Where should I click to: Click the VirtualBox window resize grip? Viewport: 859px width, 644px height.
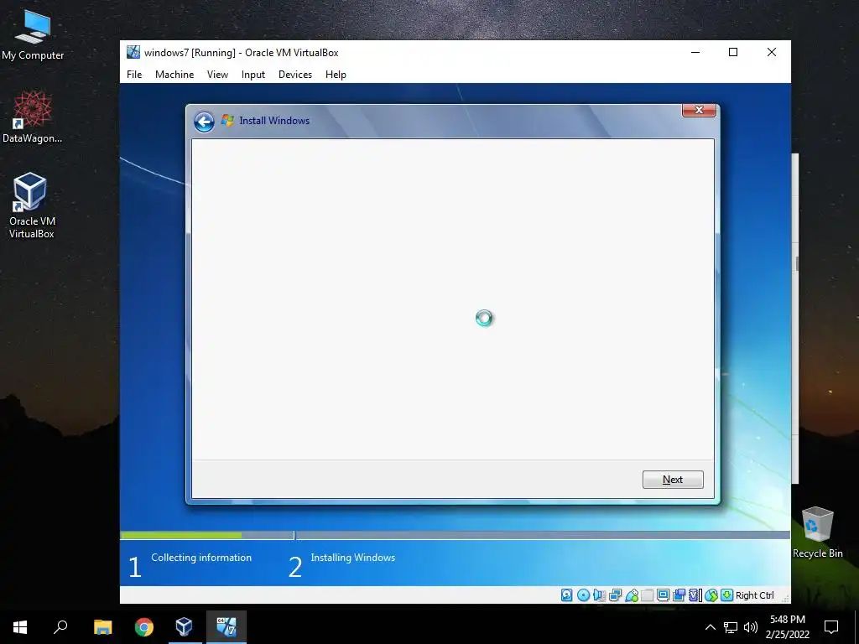[785, 598]
